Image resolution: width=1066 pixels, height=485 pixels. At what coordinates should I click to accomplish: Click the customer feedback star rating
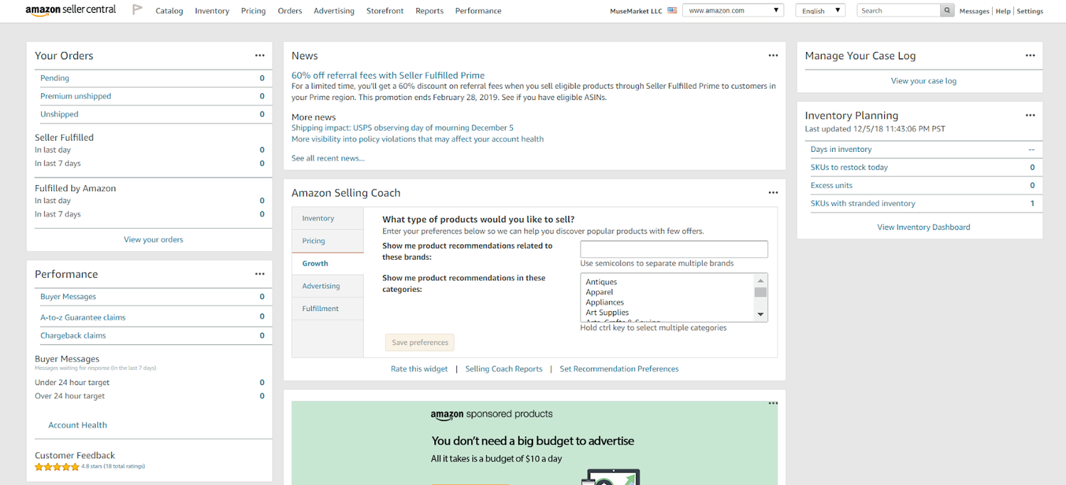tap(57, 467)
